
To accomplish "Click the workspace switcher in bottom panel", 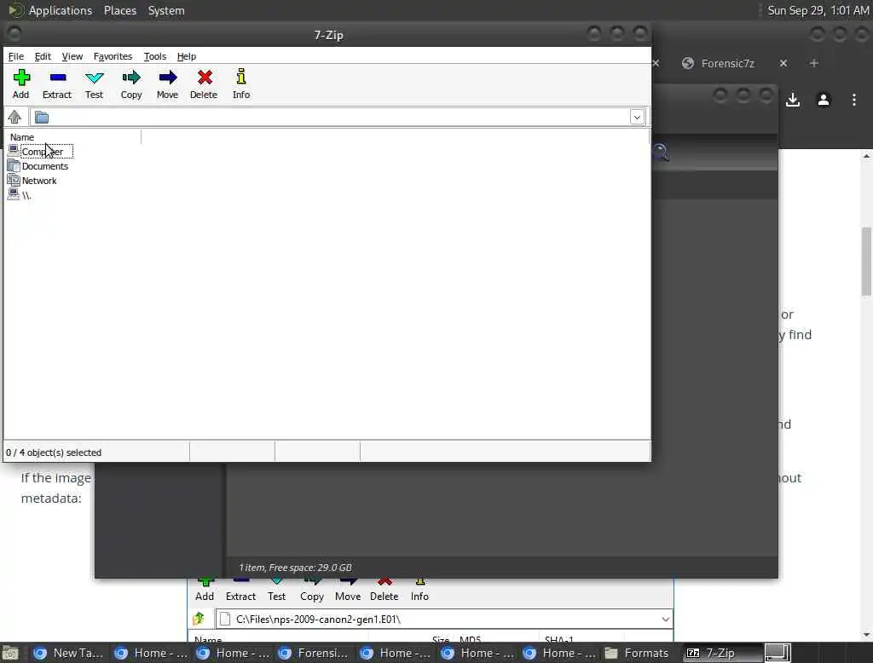I will [x=778, y=653].
